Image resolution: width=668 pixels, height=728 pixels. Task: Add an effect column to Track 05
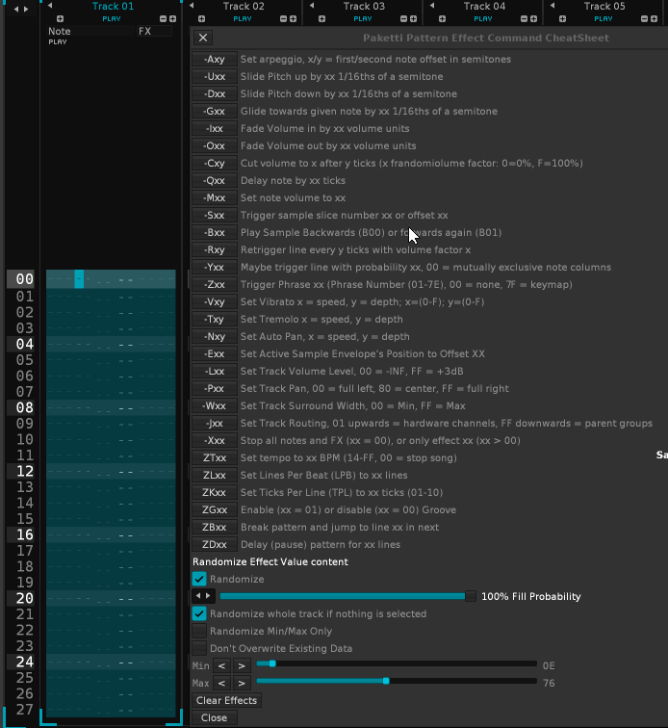pyautogui.click(x=654, y=19)
